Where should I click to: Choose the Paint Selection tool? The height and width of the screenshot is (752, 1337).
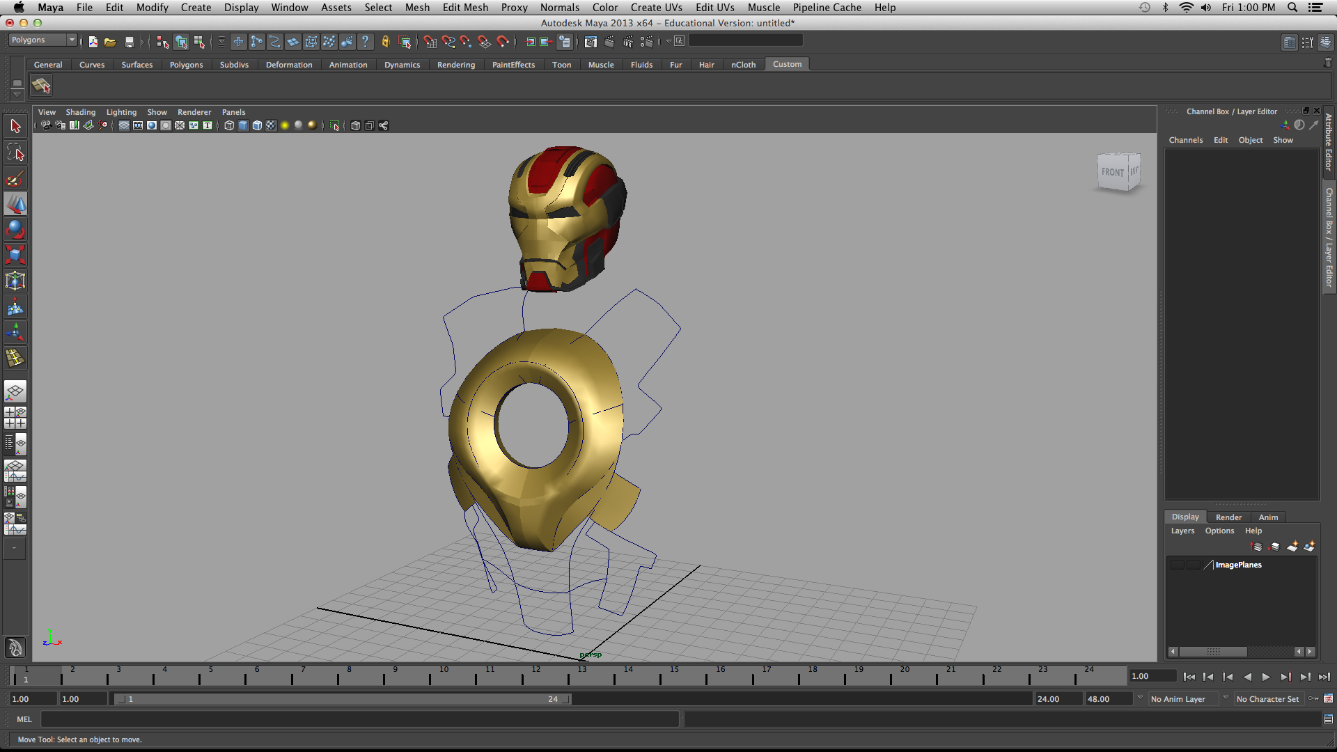[x=15, y=178]
